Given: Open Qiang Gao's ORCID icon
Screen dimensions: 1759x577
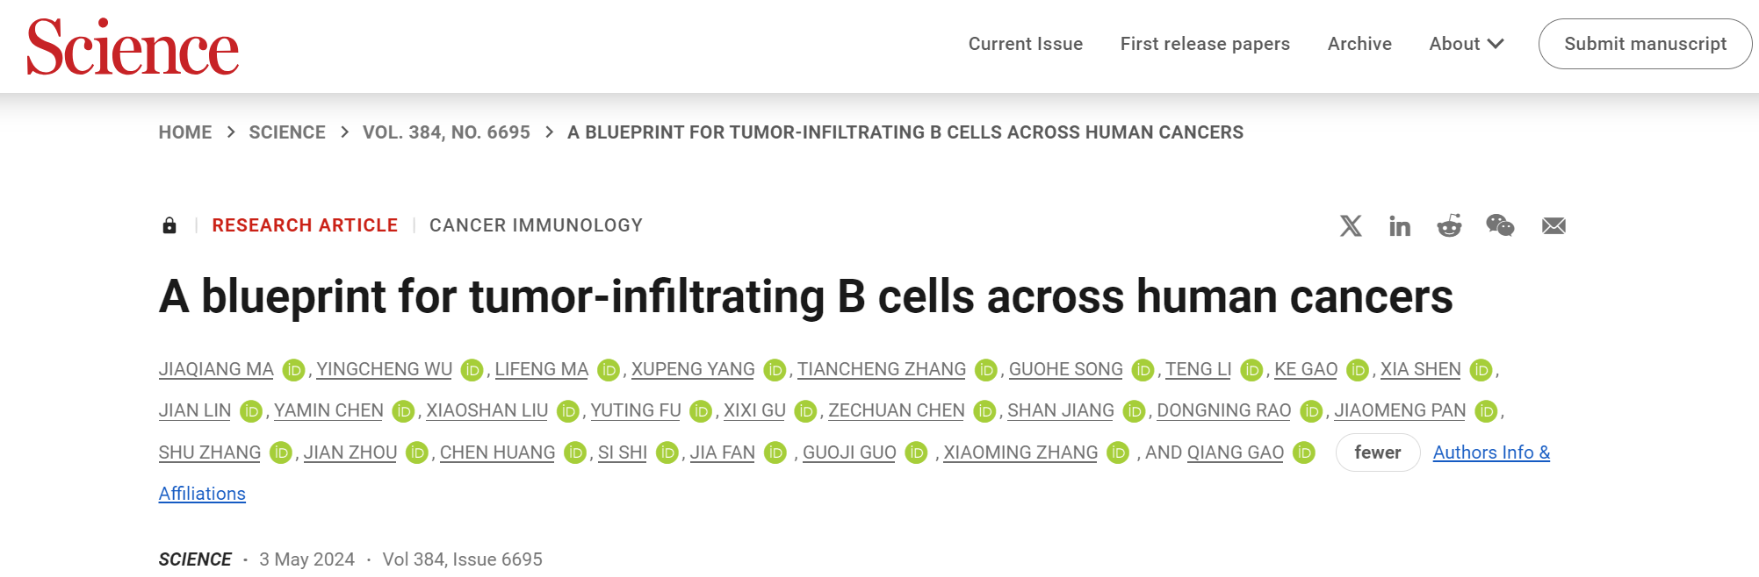Looking at the screenshot, I should pos(1304,453).
